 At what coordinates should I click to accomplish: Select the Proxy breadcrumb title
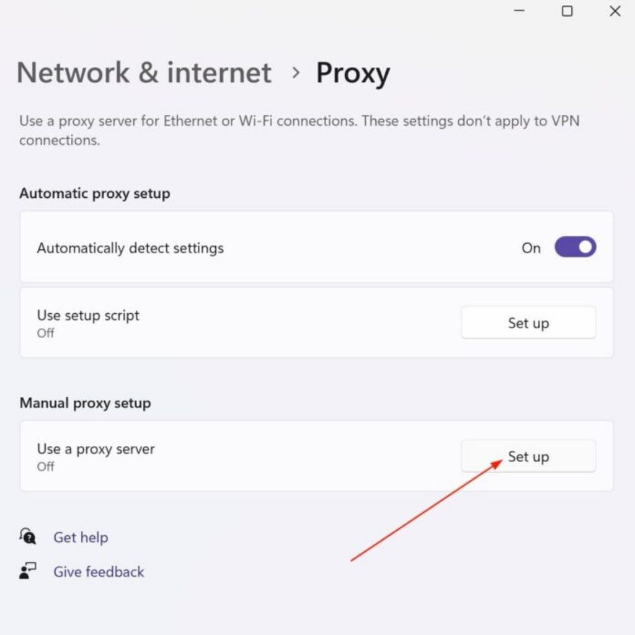352,73
